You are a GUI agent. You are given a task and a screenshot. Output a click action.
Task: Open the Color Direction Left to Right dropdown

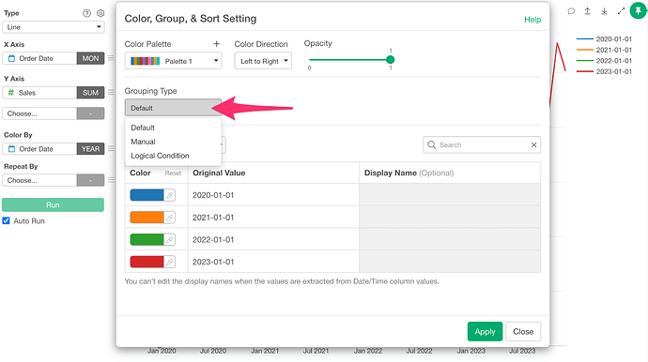tap(263, 61)
